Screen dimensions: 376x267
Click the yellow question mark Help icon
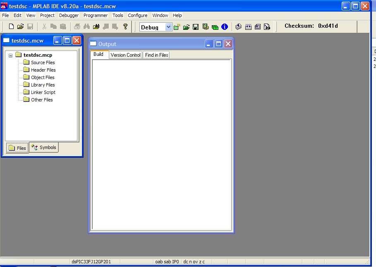click(x=125, y=26)
